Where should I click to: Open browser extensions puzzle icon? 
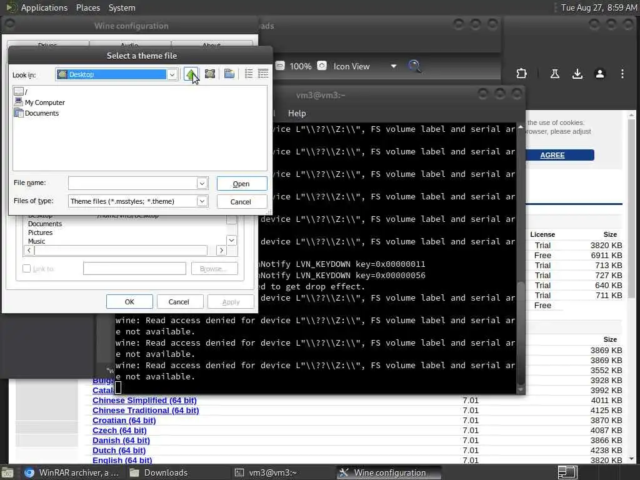click(521, 74)
